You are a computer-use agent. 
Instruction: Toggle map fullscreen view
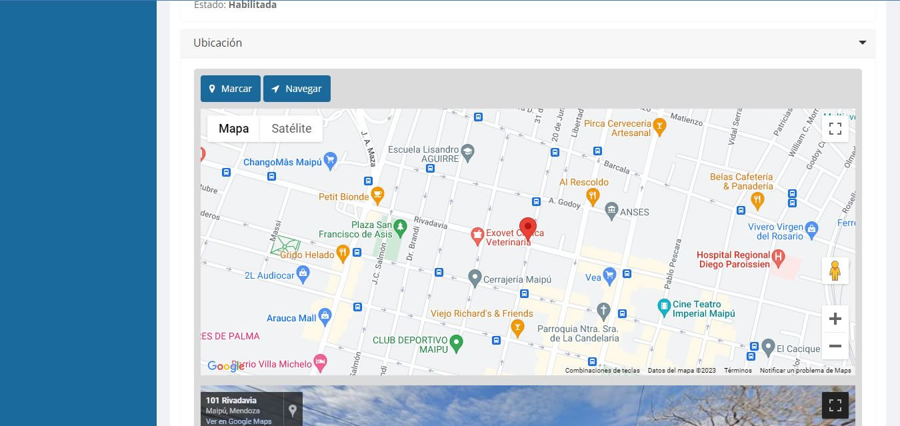tap(835, 129)
